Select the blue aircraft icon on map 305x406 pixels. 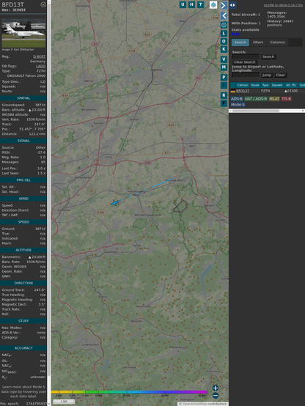click(x=114, y=203)
